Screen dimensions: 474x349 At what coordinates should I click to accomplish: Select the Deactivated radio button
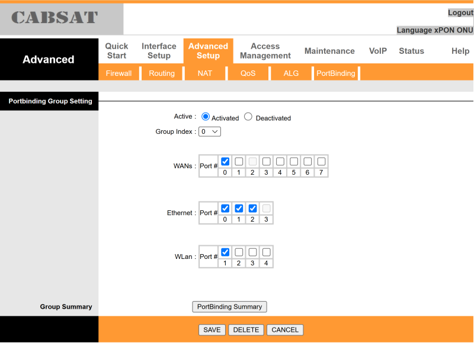coord(248,117)
